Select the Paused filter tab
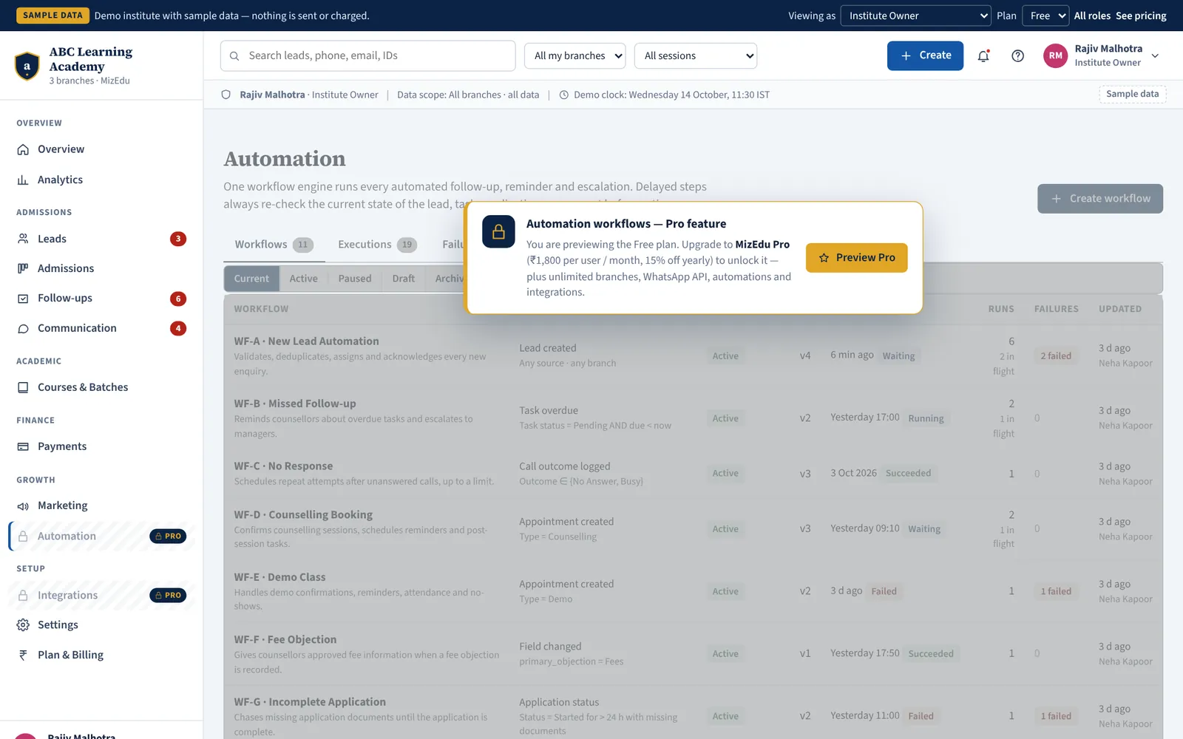 click(x=355, y=279)
